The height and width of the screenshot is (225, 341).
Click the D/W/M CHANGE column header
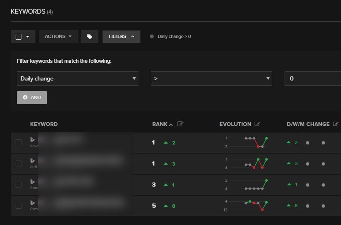pos(308,124)
